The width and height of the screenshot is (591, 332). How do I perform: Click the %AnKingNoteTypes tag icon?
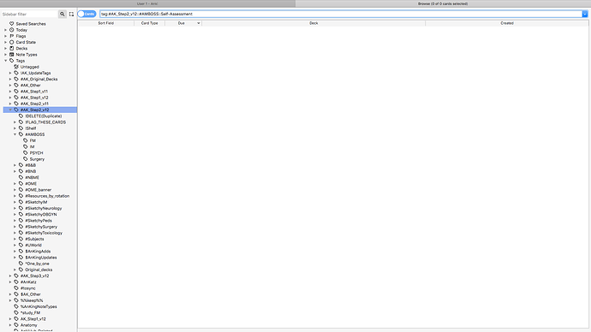click(x=16, y=307)
